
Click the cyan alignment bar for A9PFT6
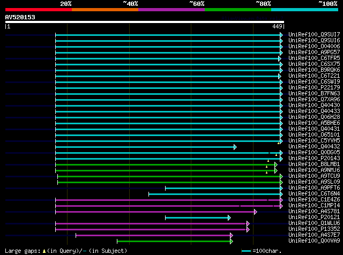223,188
